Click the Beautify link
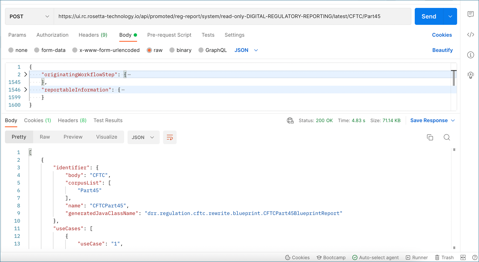479x262 pixels. 442,50
